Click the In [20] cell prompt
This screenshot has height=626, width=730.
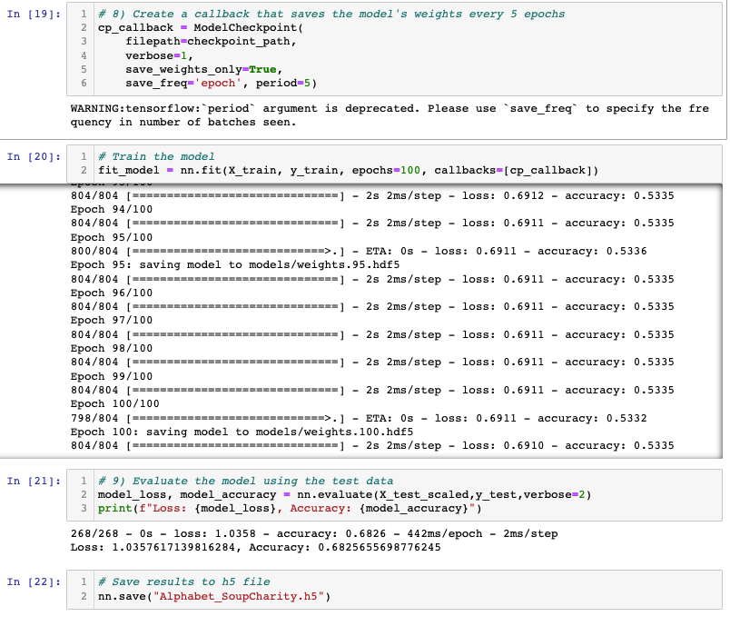coord(34,156)
